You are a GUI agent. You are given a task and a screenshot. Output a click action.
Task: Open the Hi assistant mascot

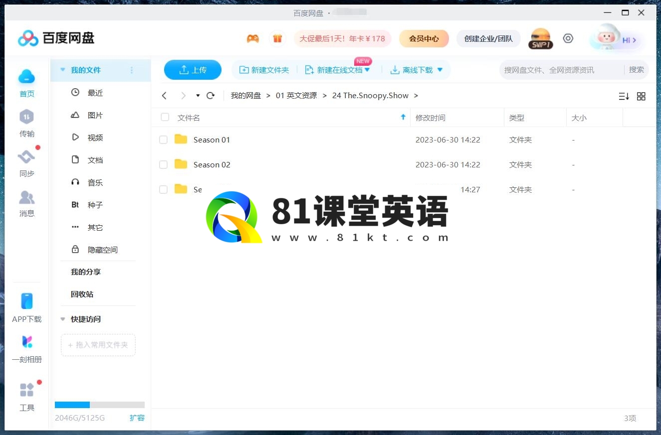click(615, 39)
